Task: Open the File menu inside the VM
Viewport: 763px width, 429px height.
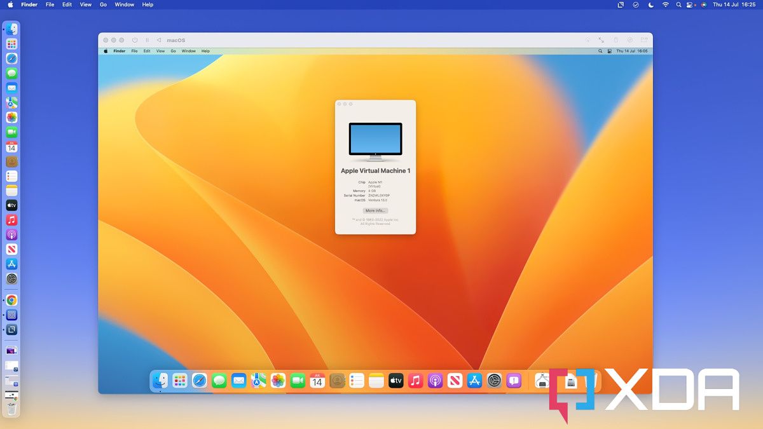Action: (x=134, y=51)
